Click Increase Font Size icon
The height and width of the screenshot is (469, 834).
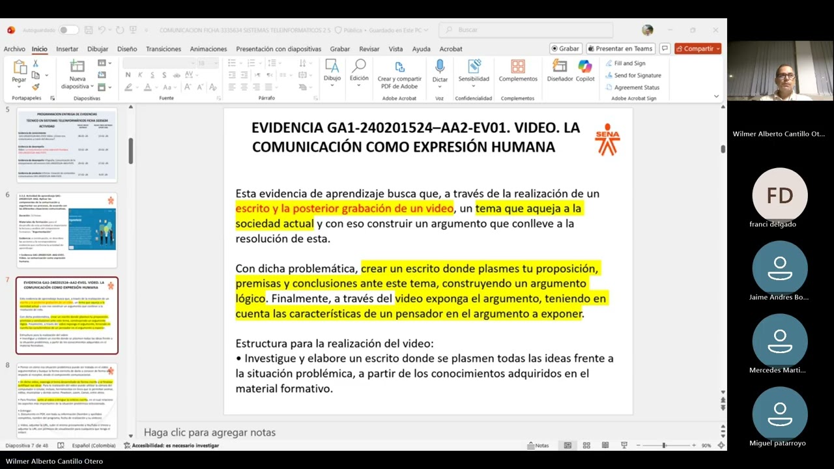click(188, 87)
